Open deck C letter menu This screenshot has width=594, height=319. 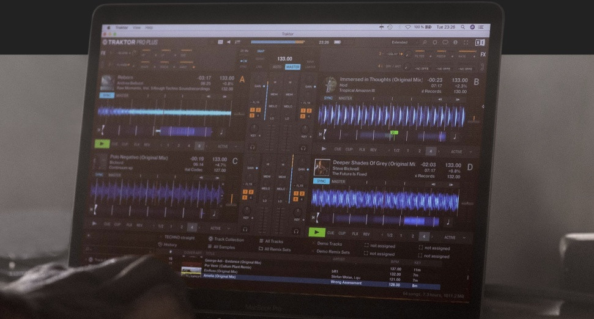click(235, 161)
